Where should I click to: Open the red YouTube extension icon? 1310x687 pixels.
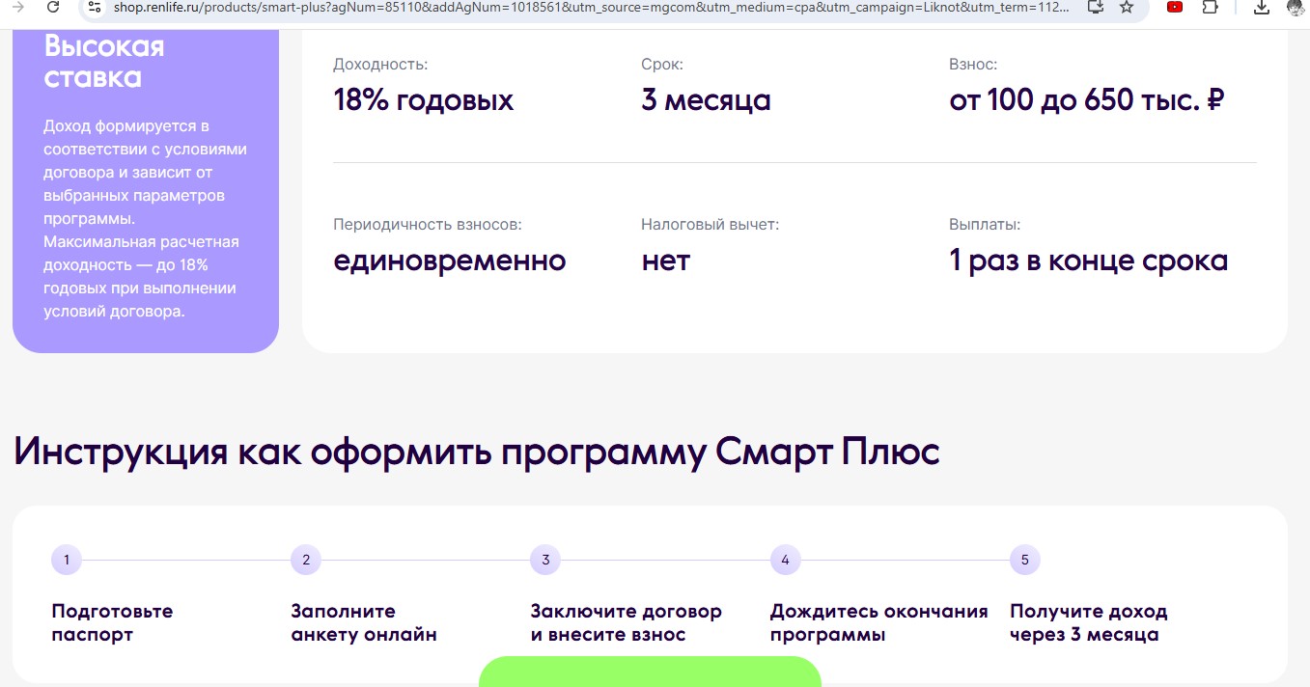click(1175, 7)
